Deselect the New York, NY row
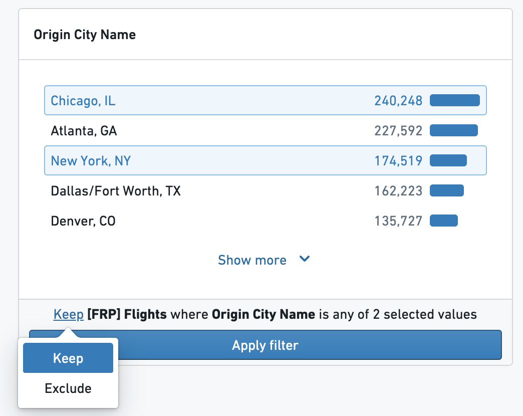 [x=265, y=160]
